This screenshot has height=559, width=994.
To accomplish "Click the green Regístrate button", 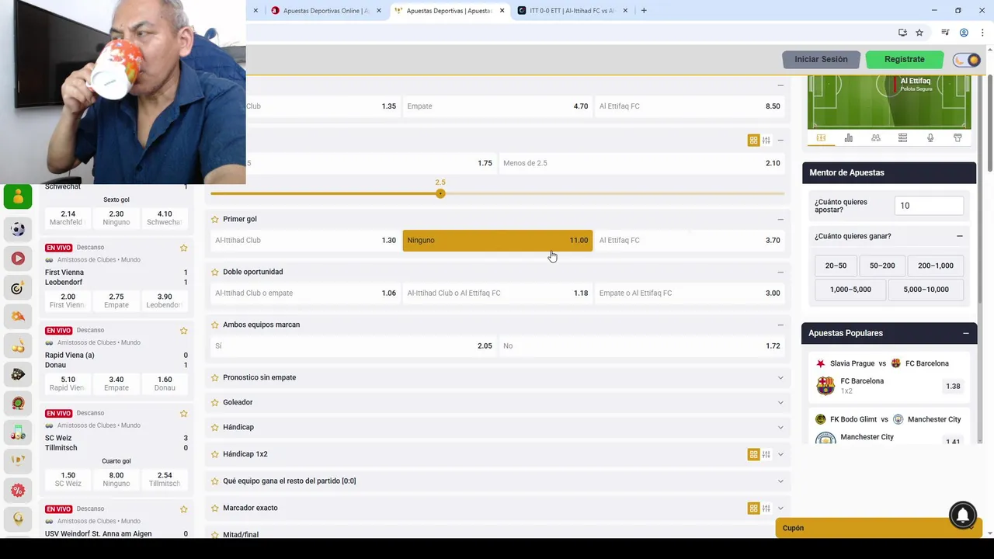I will point(904,59).
